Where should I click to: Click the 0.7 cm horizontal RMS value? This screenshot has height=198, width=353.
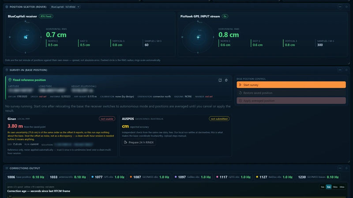pyautogui.click(x=56, y=35)
